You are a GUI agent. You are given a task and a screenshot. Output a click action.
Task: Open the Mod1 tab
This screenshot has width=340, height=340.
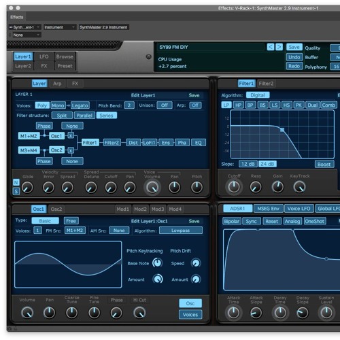(123, 209)
